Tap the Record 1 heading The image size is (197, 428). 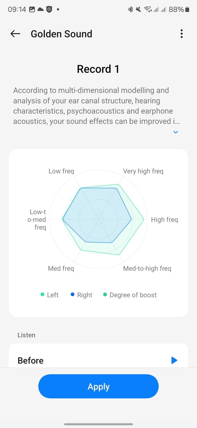point(98,69)
